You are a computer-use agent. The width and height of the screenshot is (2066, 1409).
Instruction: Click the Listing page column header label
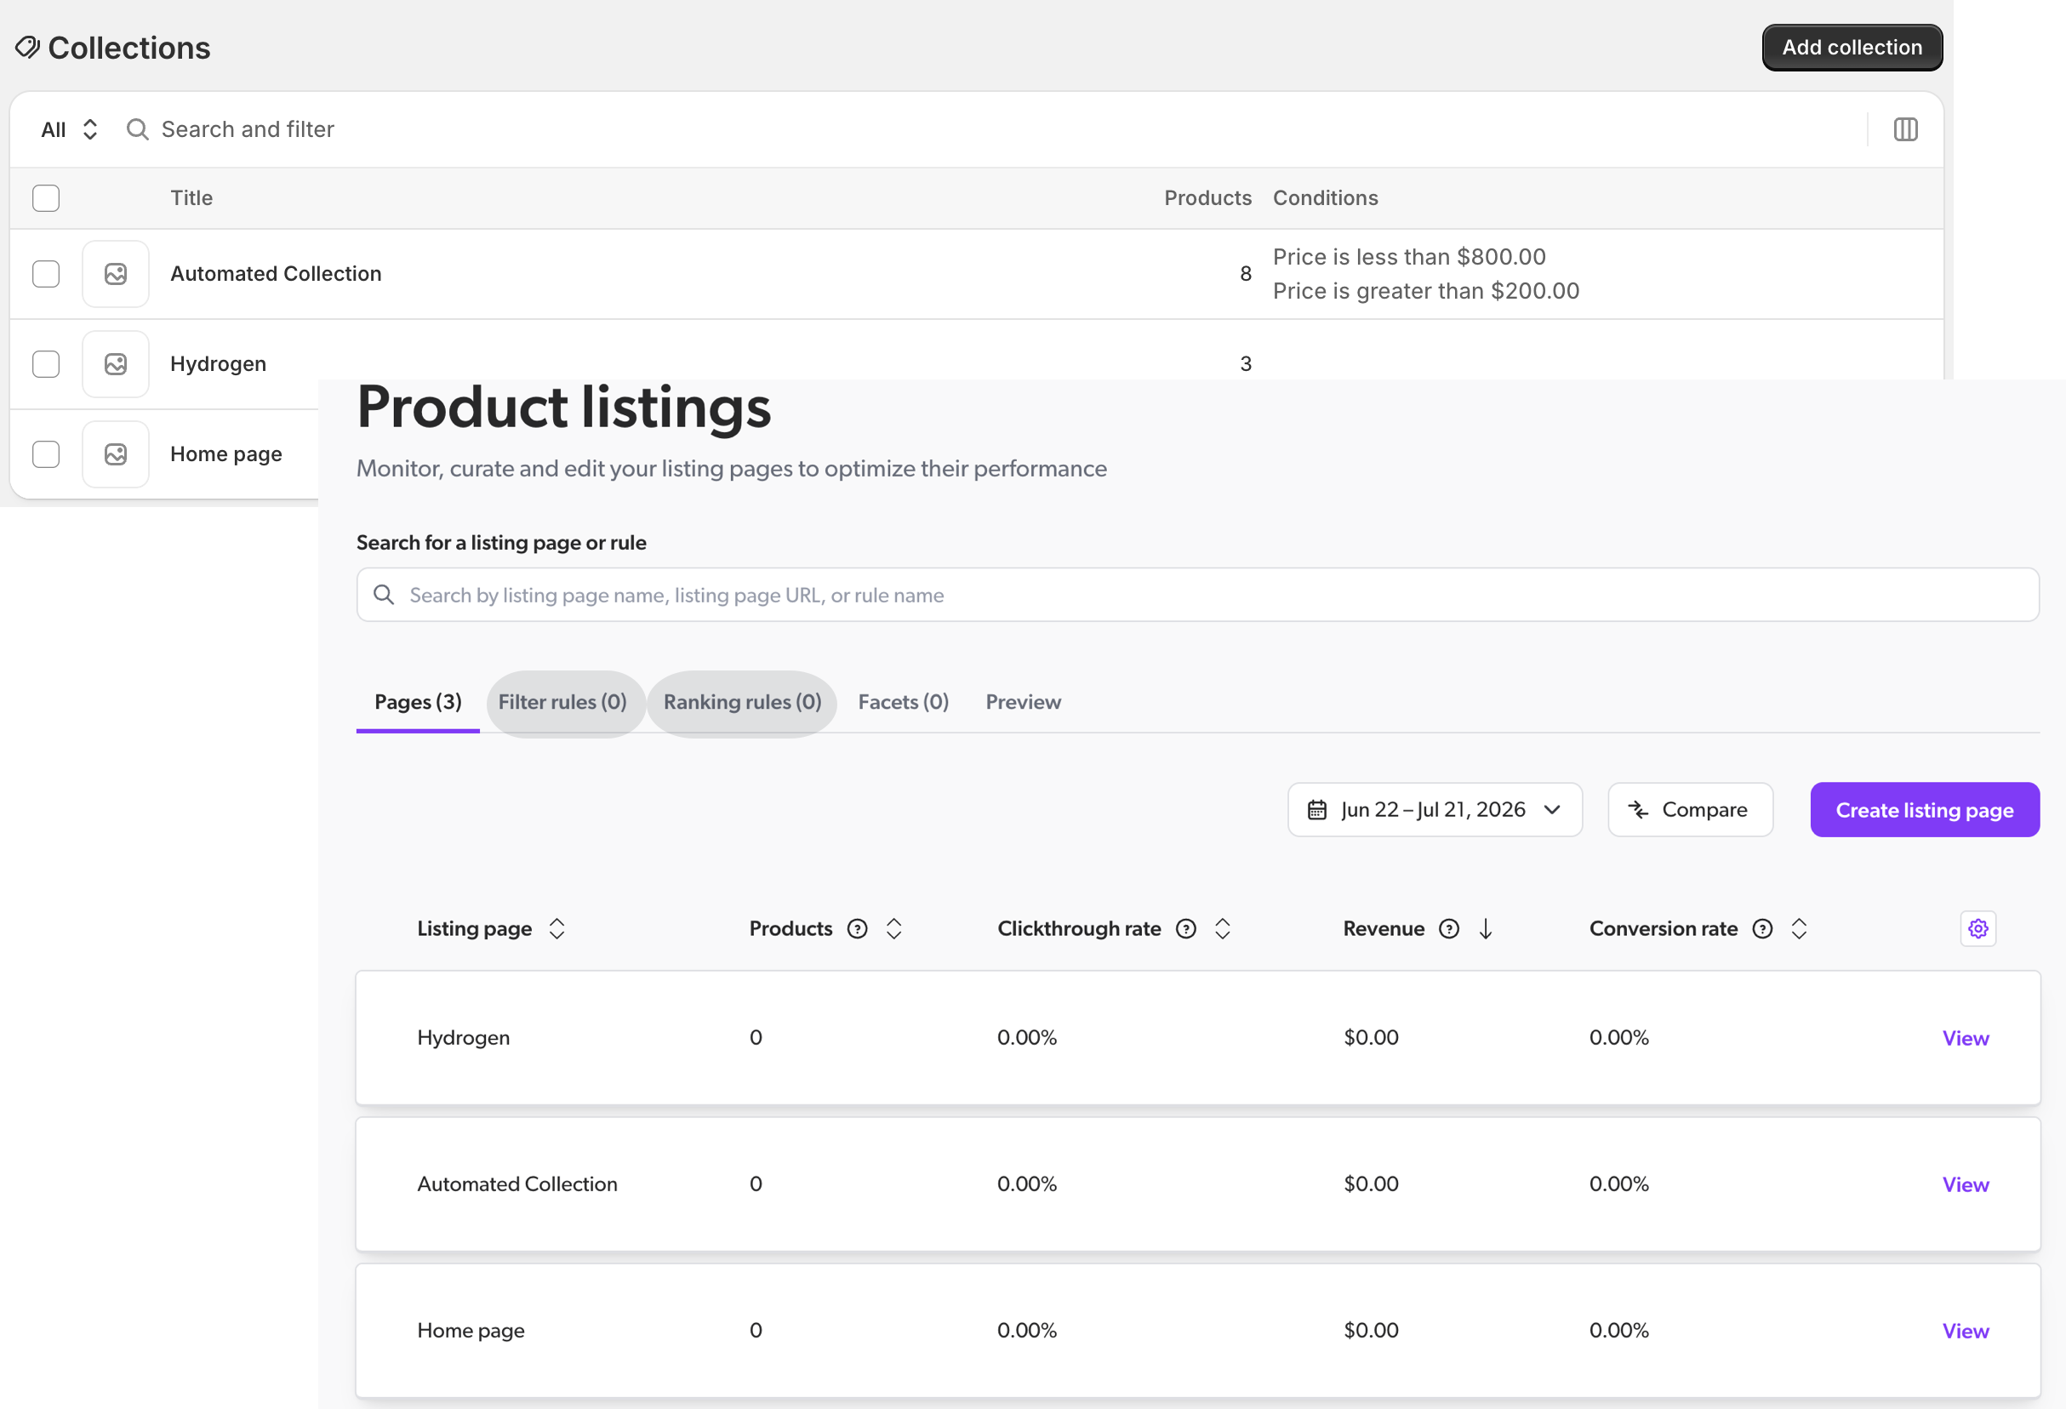(474, 929)
